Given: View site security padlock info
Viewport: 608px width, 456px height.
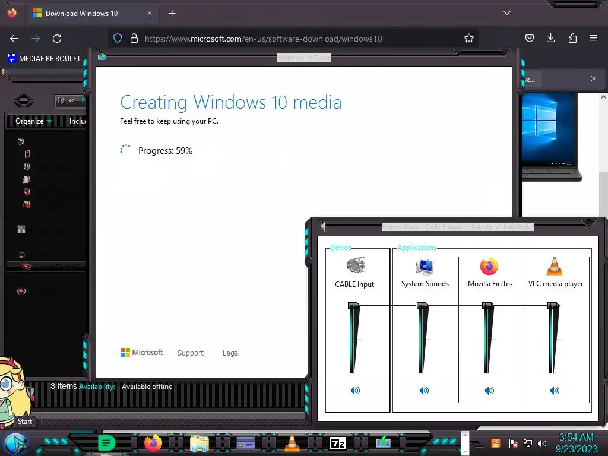Looking at the screenshot, I should tap(134, 39).
